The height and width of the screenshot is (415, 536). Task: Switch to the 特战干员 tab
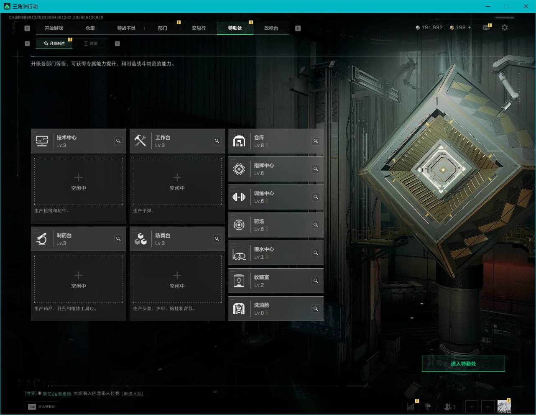click(126, 28)
